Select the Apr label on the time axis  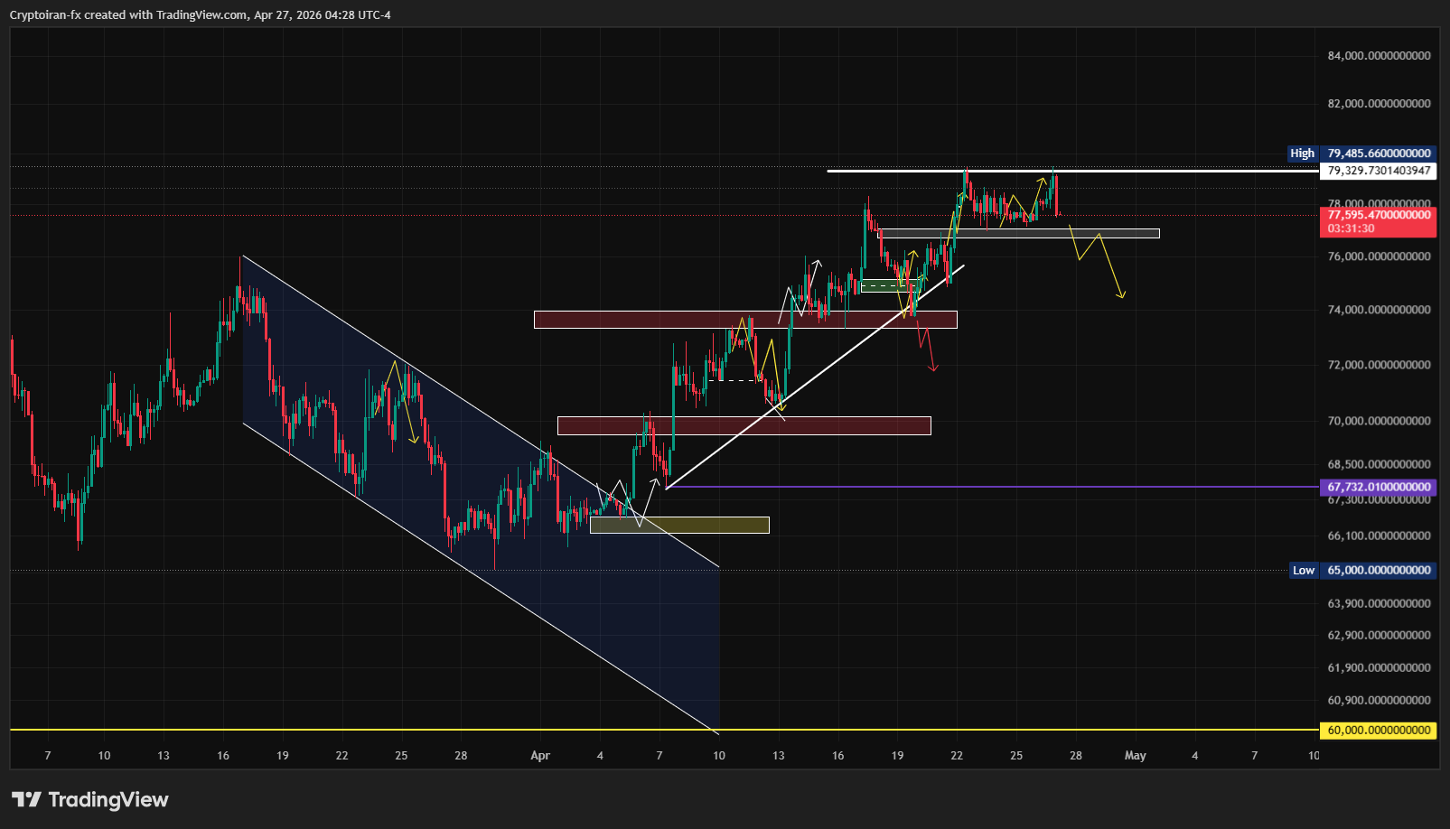(x=540, y=756)
